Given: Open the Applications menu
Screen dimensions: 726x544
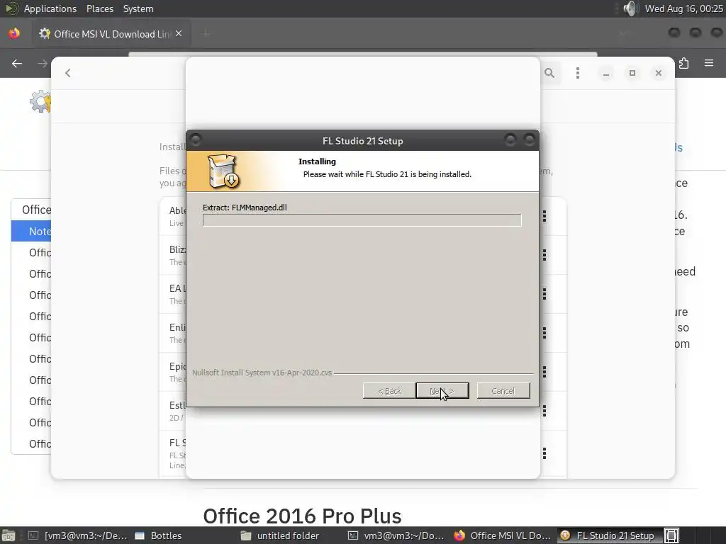Looking at the screenshot, I should [50, 8].
